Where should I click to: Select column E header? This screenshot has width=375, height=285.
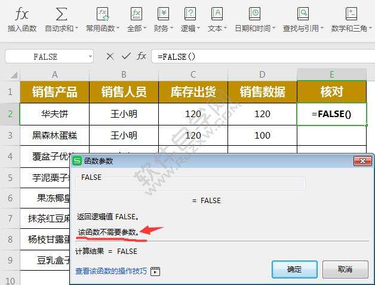pyautogui.click(x=332, y=75)
